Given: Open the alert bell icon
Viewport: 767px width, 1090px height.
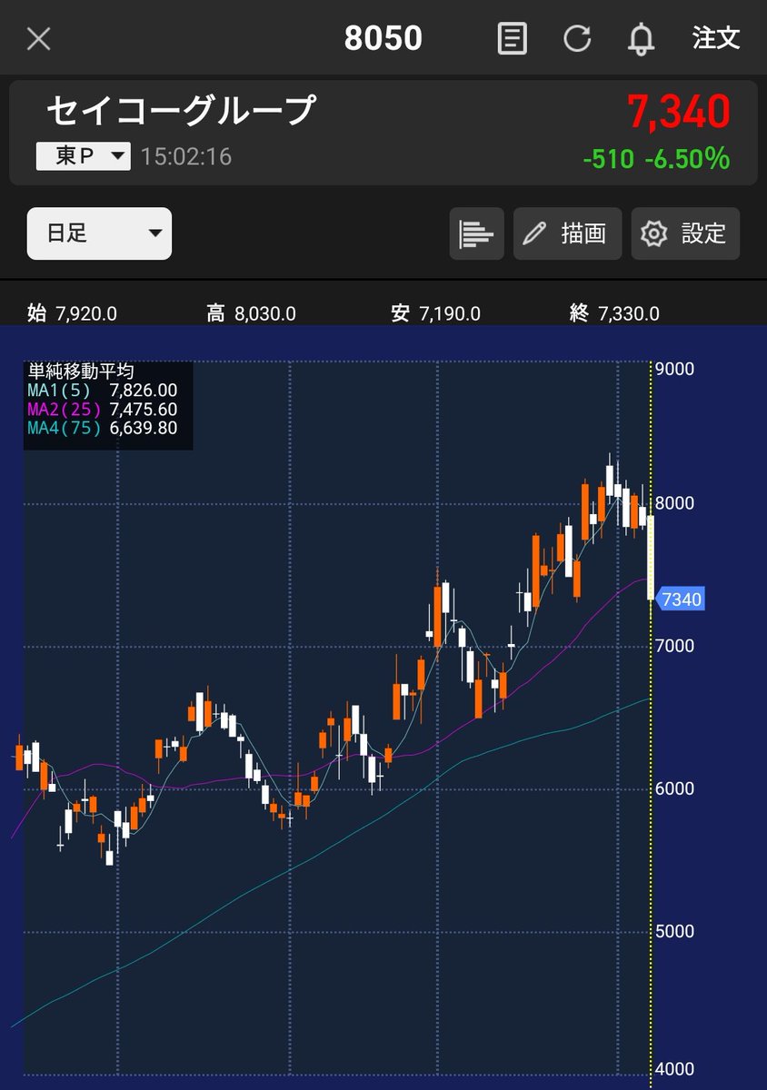Looking at the screenshot, I should point(642,38).
